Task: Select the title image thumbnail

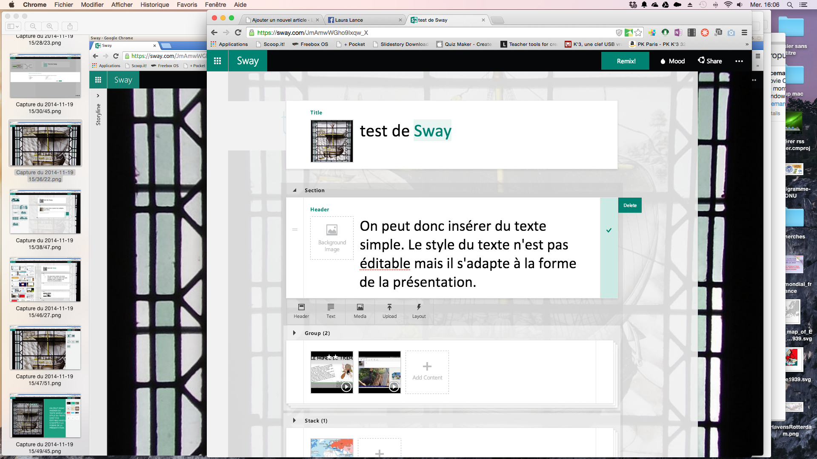Action: (x=332, y=141)
